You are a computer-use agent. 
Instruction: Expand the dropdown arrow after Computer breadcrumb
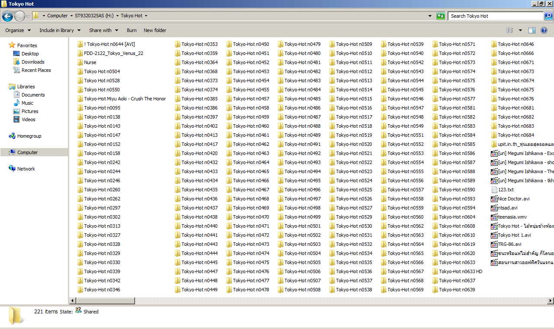pyautogui.click(x=71, y=16)
